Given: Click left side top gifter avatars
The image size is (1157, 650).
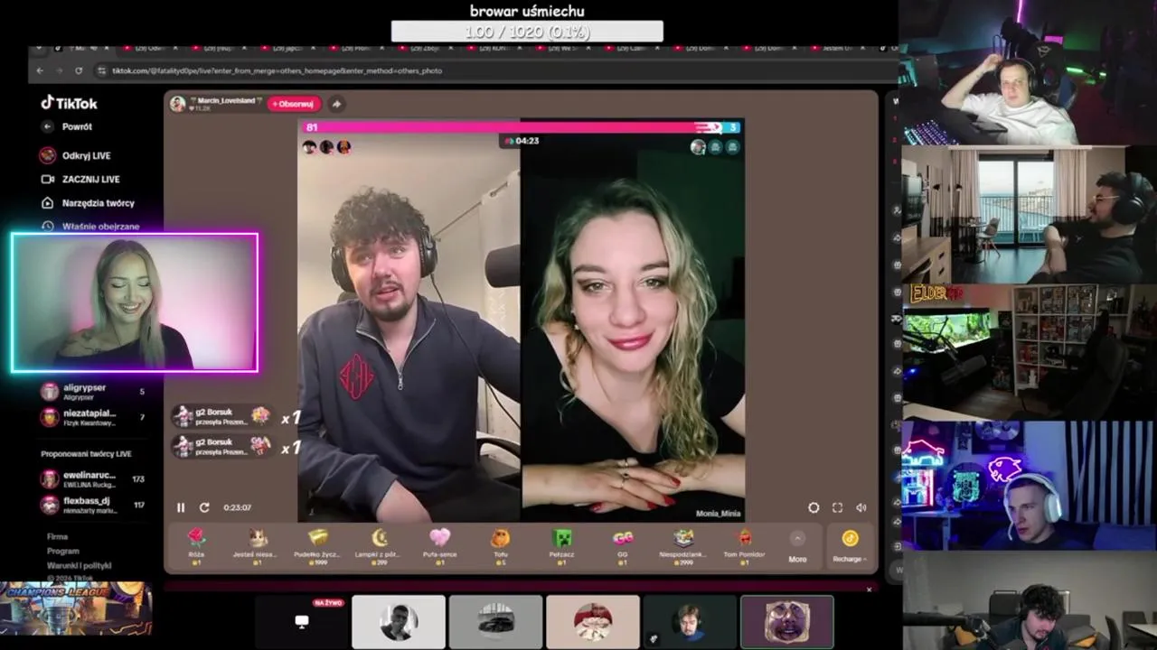Looking at the screenshot, I should pos(326,147).
